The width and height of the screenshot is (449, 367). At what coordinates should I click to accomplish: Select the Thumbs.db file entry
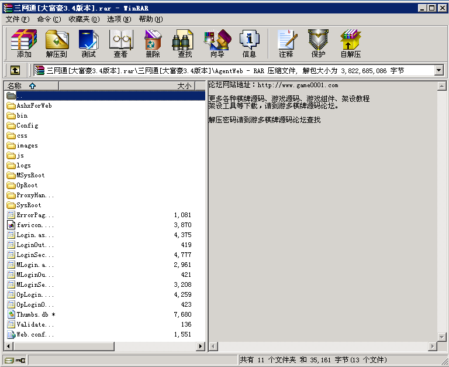(32, 315)
